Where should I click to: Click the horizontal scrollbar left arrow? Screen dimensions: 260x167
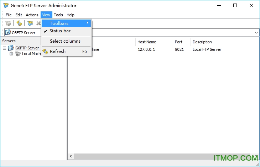coord(71,156)
